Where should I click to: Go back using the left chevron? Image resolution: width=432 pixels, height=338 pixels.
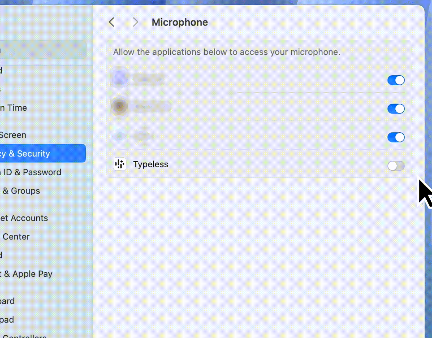(112, 22)
